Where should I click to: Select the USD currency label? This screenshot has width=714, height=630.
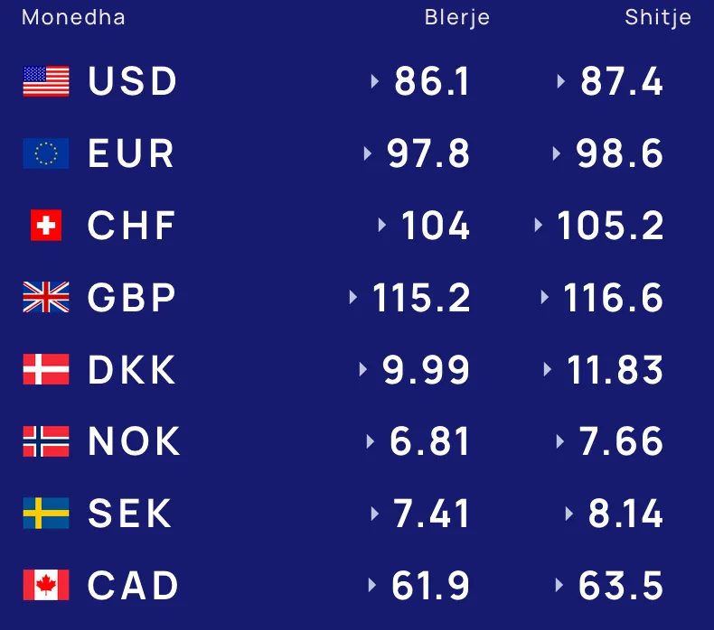tap(132, 81)
